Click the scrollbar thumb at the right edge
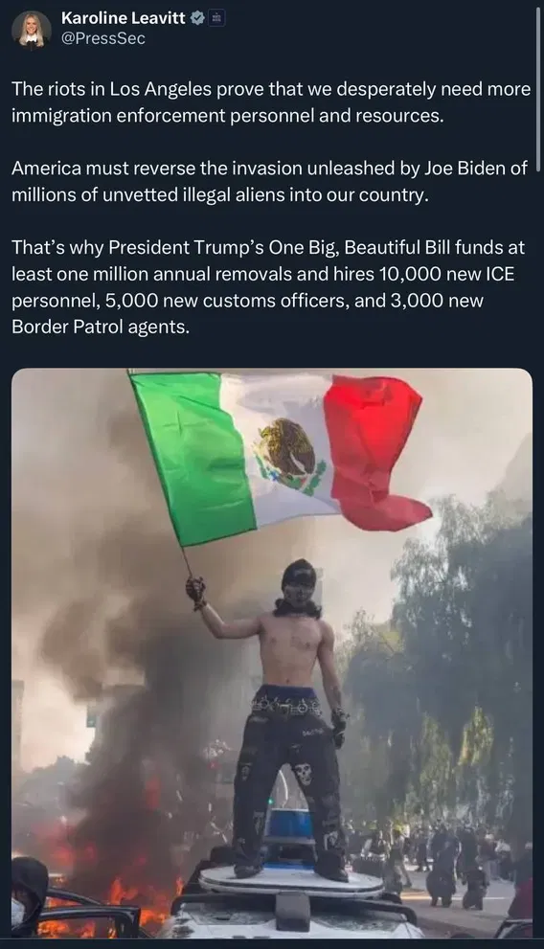544x949 pixels. pyautogui.click(x=538, y=91)
